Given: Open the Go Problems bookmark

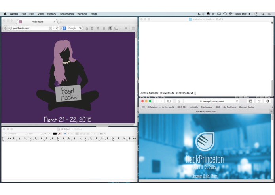Looking at the screenshot, I should click(x=230, y=107).
